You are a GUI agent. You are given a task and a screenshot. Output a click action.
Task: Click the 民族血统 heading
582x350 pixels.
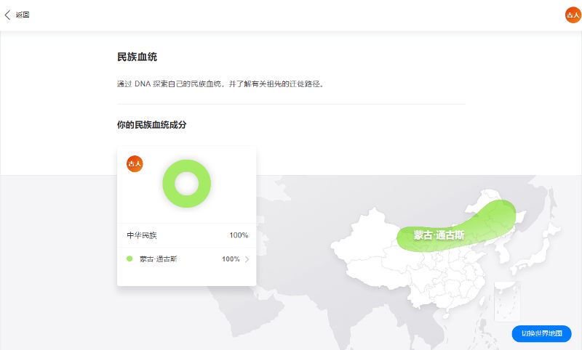137,57
